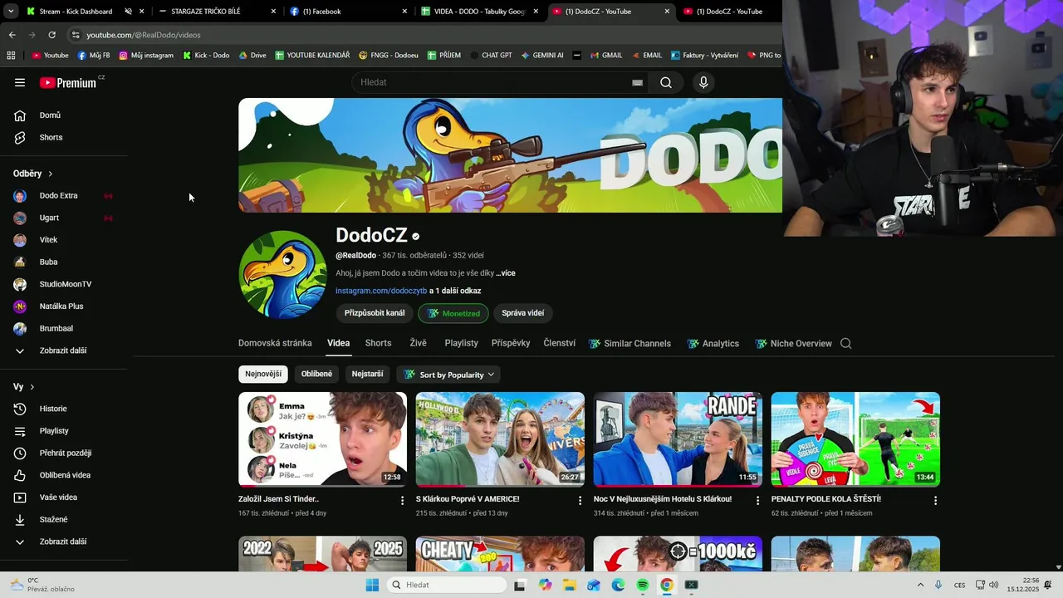Click 'Noc V Nejluxusnějším Hotelu S Klárkou!' title

pos(663,499)
